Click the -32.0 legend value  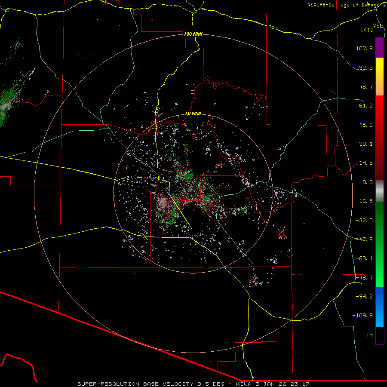pyautogui.click(x=364, y=221)
